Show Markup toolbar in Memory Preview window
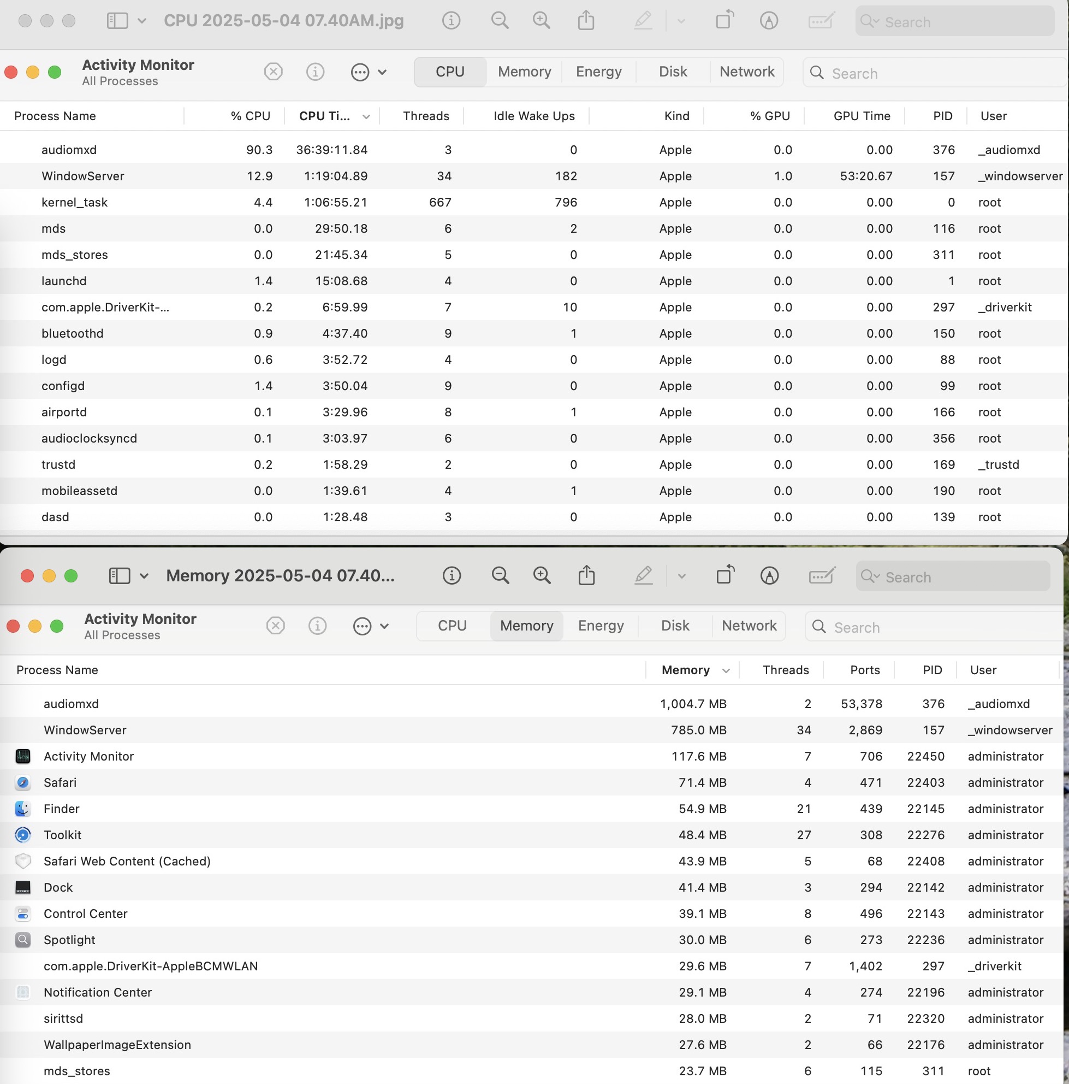Viewport: 1069px width, 1084px height. [x=770, y=576]
